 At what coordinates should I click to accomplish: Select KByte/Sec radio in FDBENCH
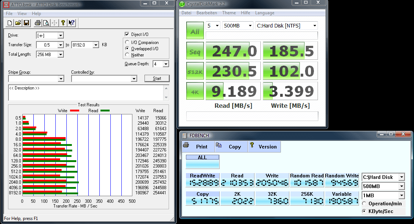pyautogui.click(x=364, y=211)
